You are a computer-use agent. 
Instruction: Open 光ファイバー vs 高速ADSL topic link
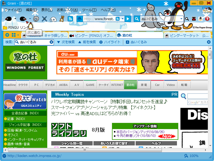[x=91, y=113]
